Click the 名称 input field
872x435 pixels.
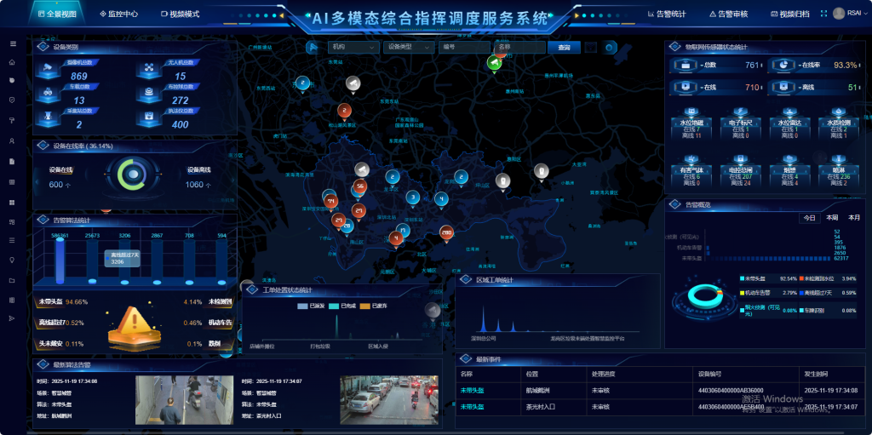[x=519, y=48]
